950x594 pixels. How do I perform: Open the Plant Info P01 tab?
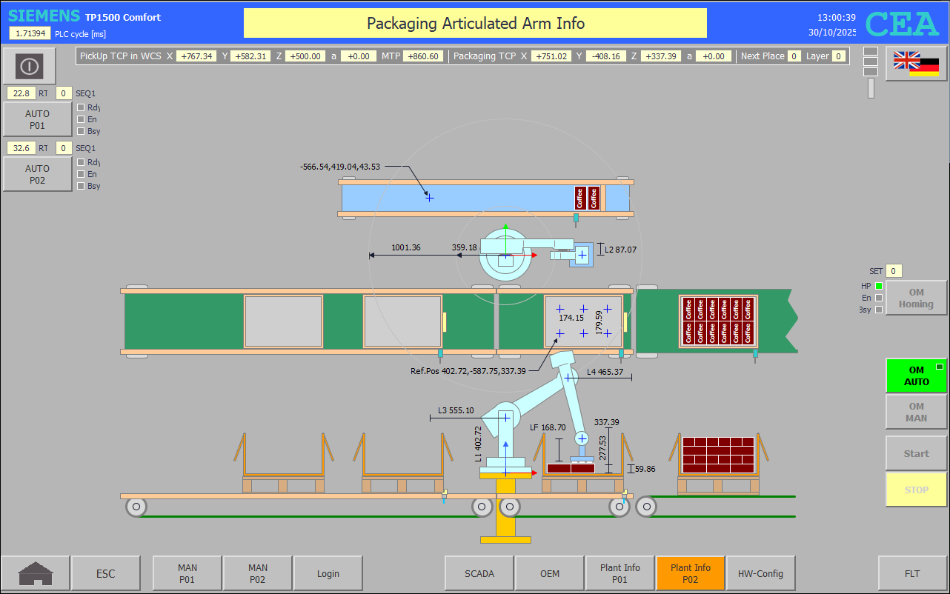(x=620, y=573)
